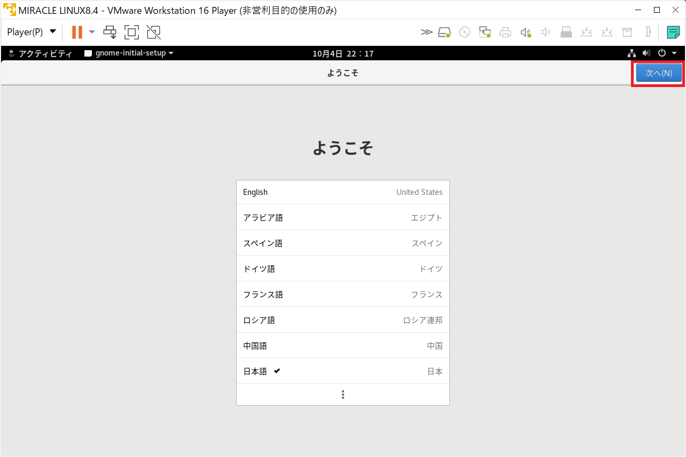686x457 pixels.
Task: Click the network adapter device icon
Action: [485, 32]
